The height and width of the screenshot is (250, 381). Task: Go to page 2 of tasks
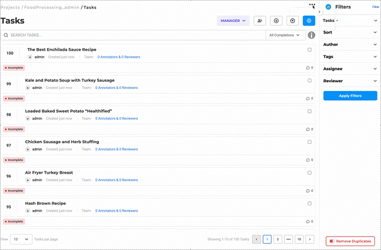(278, 239)
